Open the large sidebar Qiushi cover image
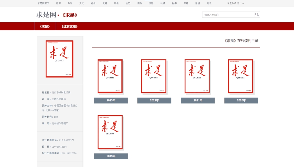 tap(59, 59)
